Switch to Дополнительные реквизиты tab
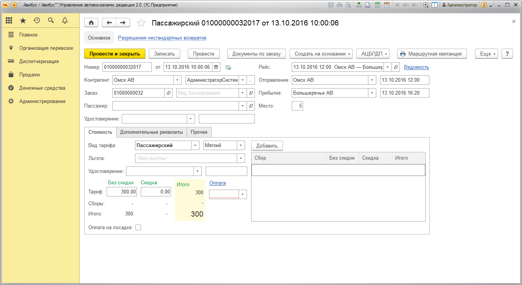This screenshot has width=522, height=285. pos(151,132)
